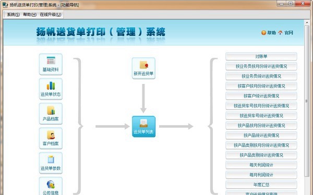Viewport: 313px width, 195px height.
Task: Close the 扬帆送货单打印 window
Action: (303, 4)
